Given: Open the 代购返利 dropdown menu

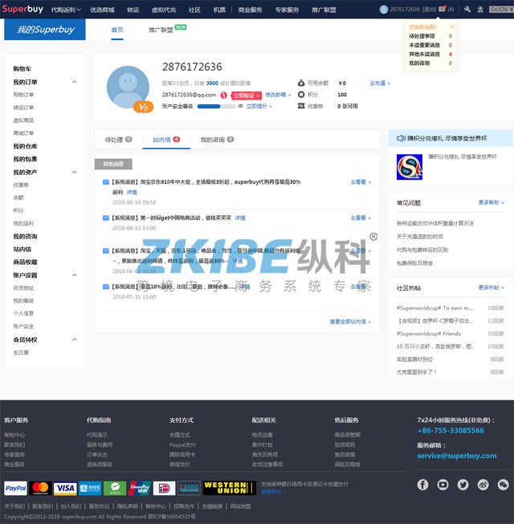Looking at the screenshot, I should click(x=66, y=10).
